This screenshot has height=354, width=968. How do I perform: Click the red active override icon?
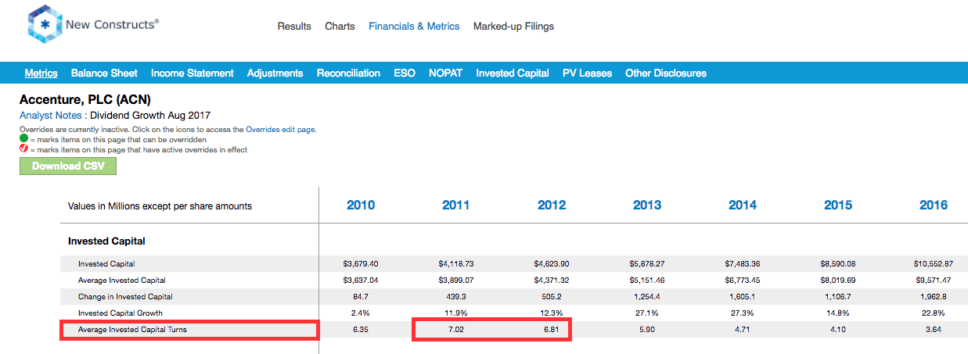point(23,149)
